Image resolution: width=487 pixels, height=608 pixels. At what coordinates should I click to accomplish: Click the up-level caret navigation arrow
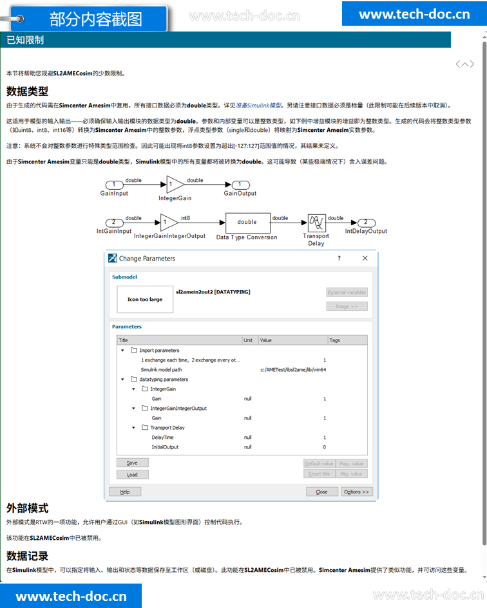coord(465,64)
